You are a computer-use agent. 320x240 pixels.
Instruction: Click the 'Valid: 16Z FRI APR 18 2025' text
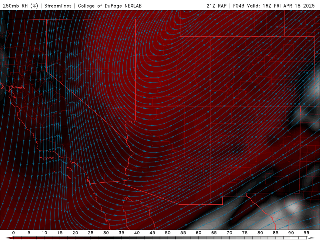[x=281, y=6]
